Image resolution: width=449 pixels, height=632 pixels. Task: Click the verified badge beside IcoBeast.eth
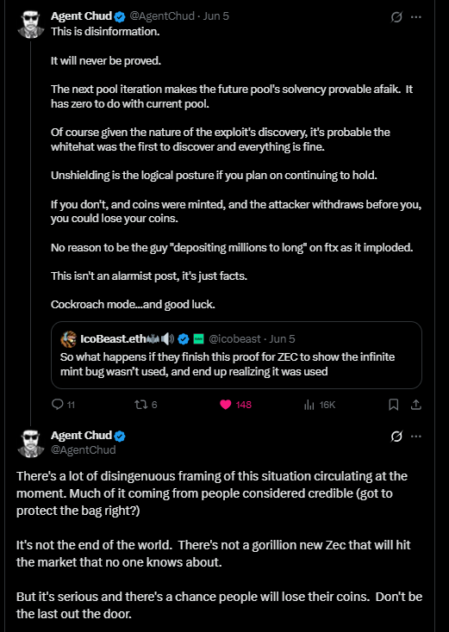(x=184, y=339)
